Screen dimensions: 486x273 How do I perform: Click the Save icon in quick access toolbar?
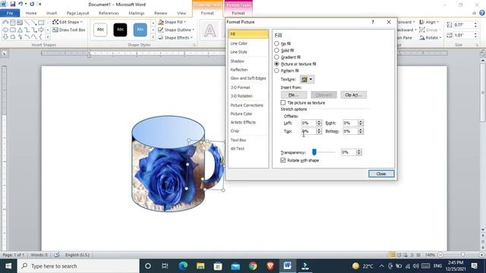point(13,5)
